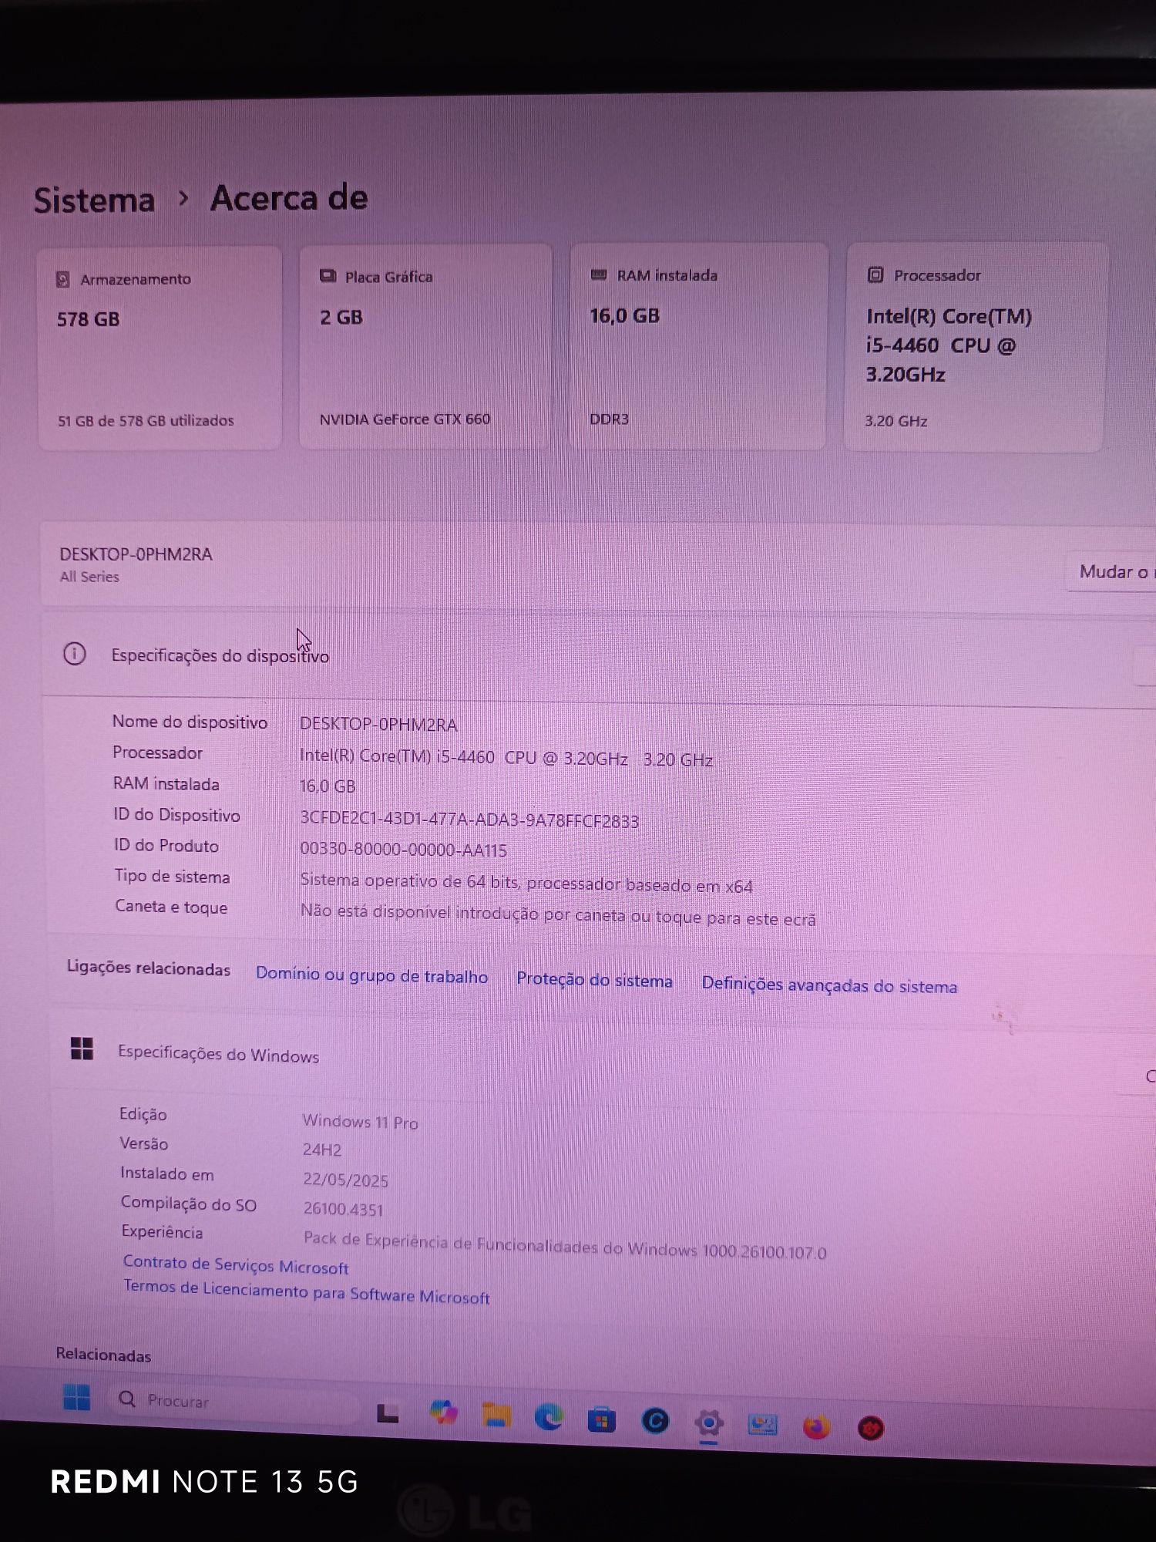Click the Caneta e toque value
Screen dimensions: 1156x1542
click(x=558, y=915)
